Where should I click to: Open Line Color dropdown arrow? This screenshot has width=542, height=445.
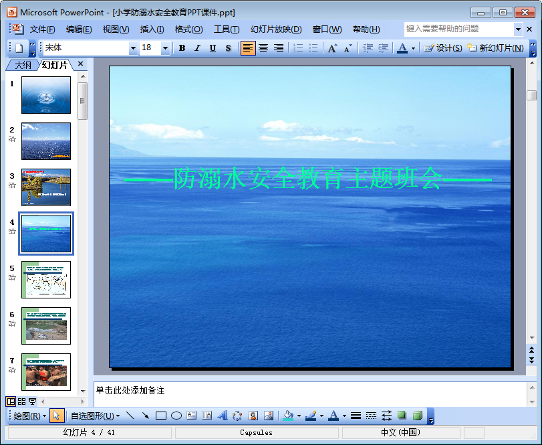click(322, 416)
